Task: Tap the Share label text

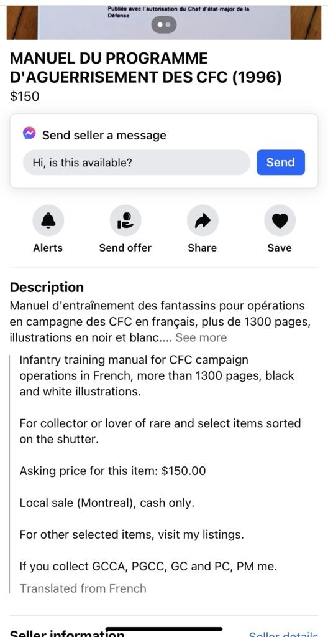Action: (203, 248)
